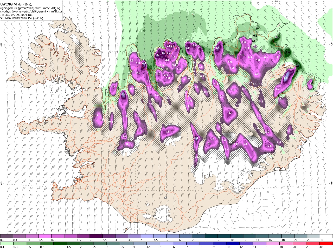Click the VT: Mán. 09.09.2024 15Z (+45 h) line
The width and height of the screenshot is (333, 249).
(x=22, y=18)
